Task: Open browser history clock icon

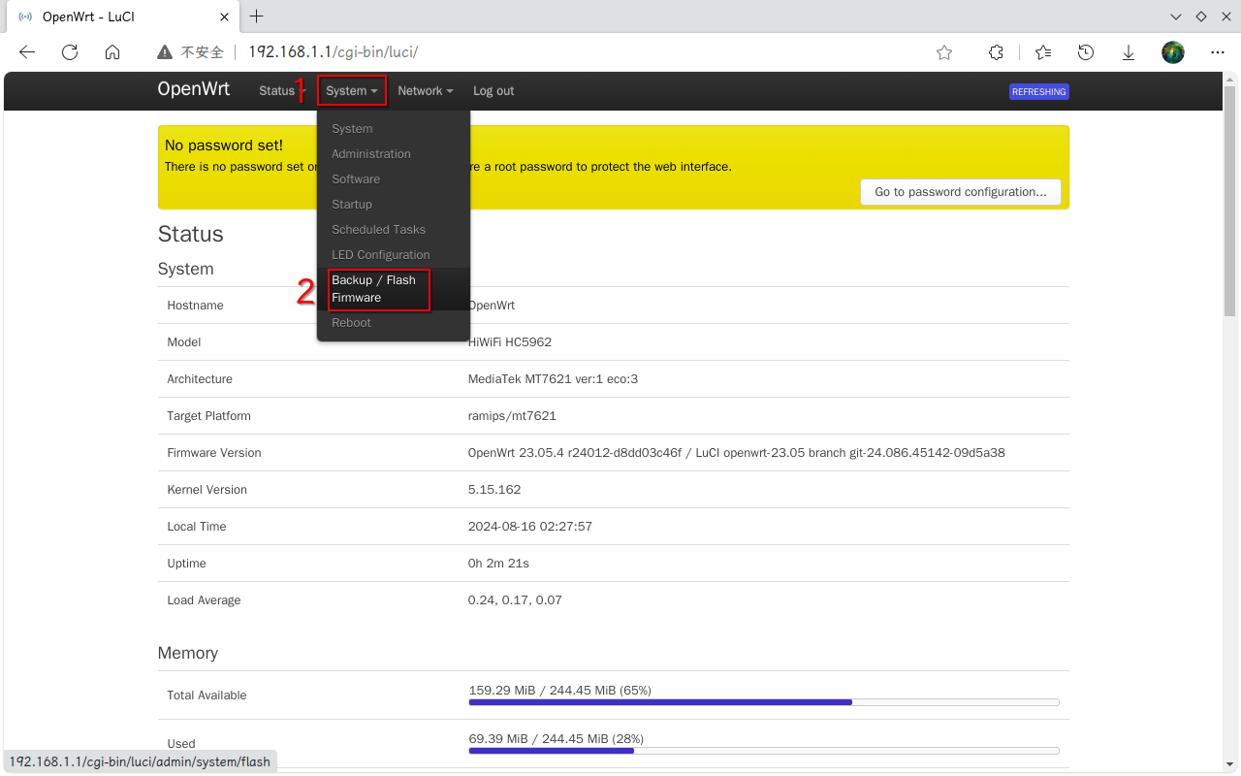Action: click(x=1086, y=52)
